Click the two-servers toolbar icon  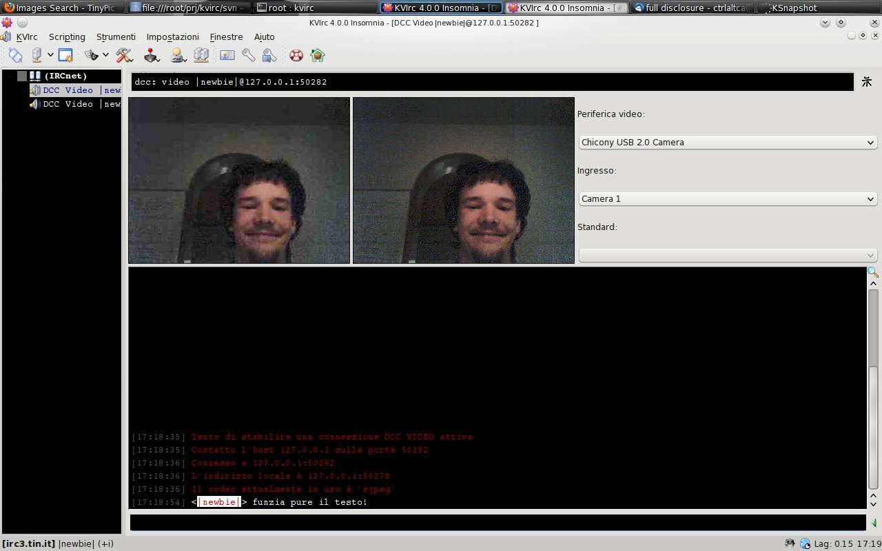[201, 55]
